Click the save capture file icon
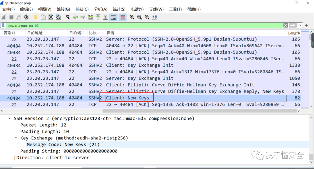Viewport: 314px width, 169px height. coord(43,17)
